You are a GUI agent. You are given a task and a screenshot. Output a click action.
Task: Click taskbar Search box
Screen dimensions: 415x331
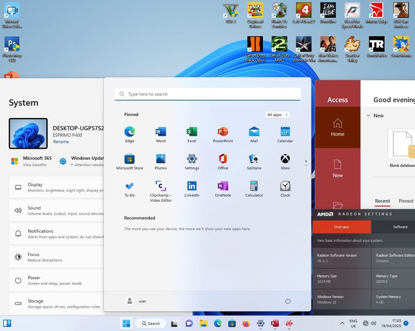pos(151,323)
